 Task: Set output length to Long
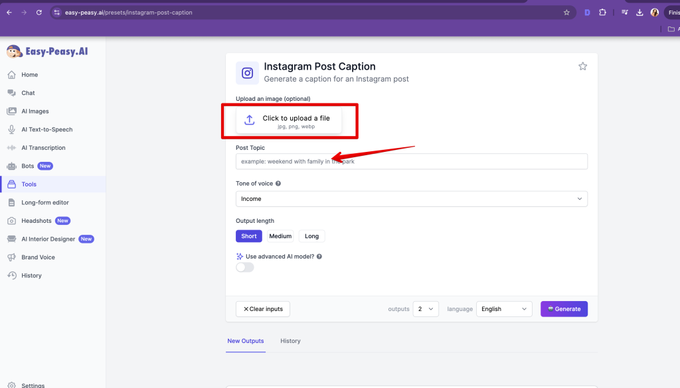coord(311,236)
